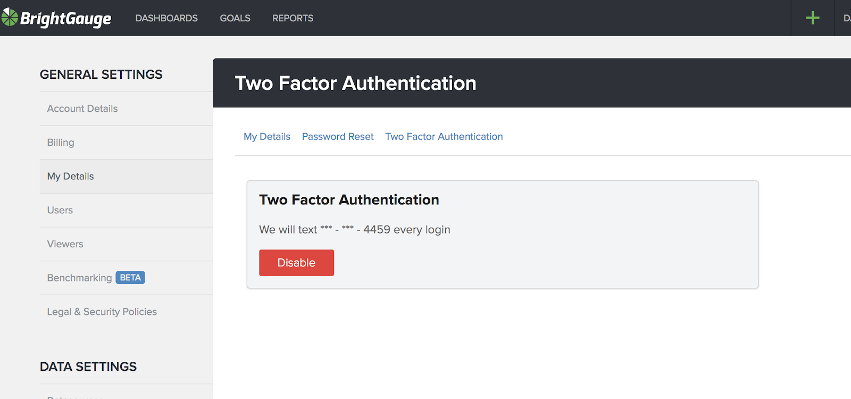The width and height of the screenshot is (851, 399).
Task: Open the Goals menu
Action: point(235,18)
